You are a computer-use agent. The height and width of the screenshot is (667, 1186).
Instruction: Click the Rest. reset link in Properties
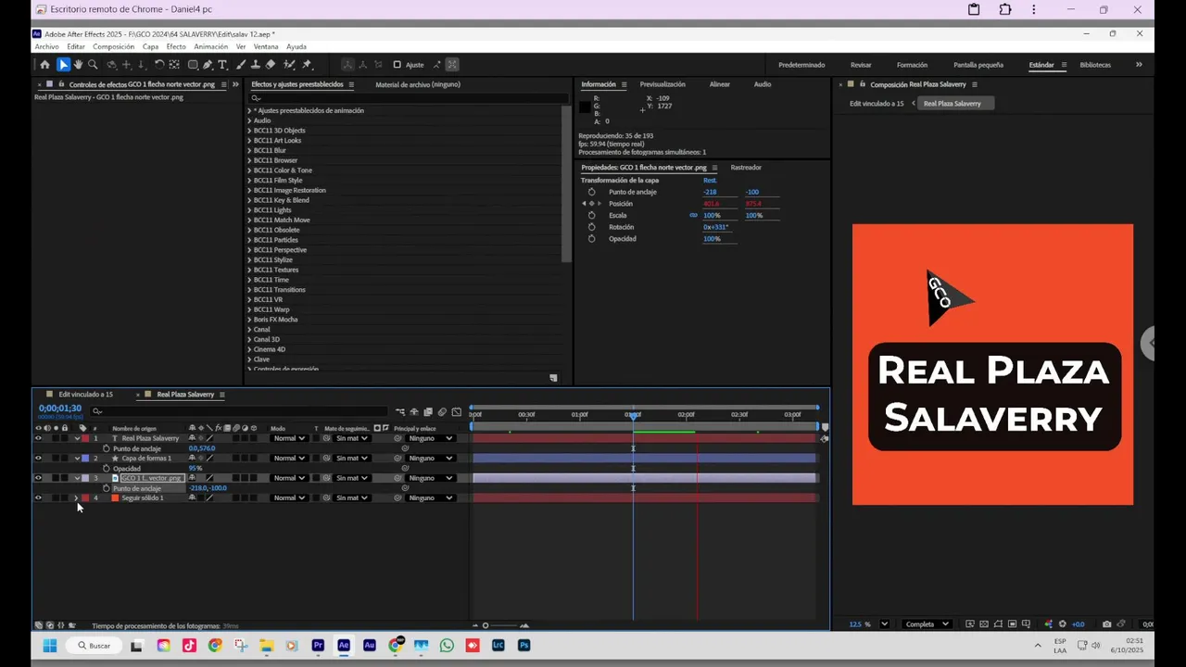[x=710, y=181]
